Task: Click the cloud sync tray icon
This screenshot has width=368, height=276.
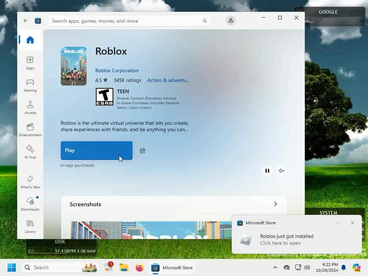Action: coord(286,267)
